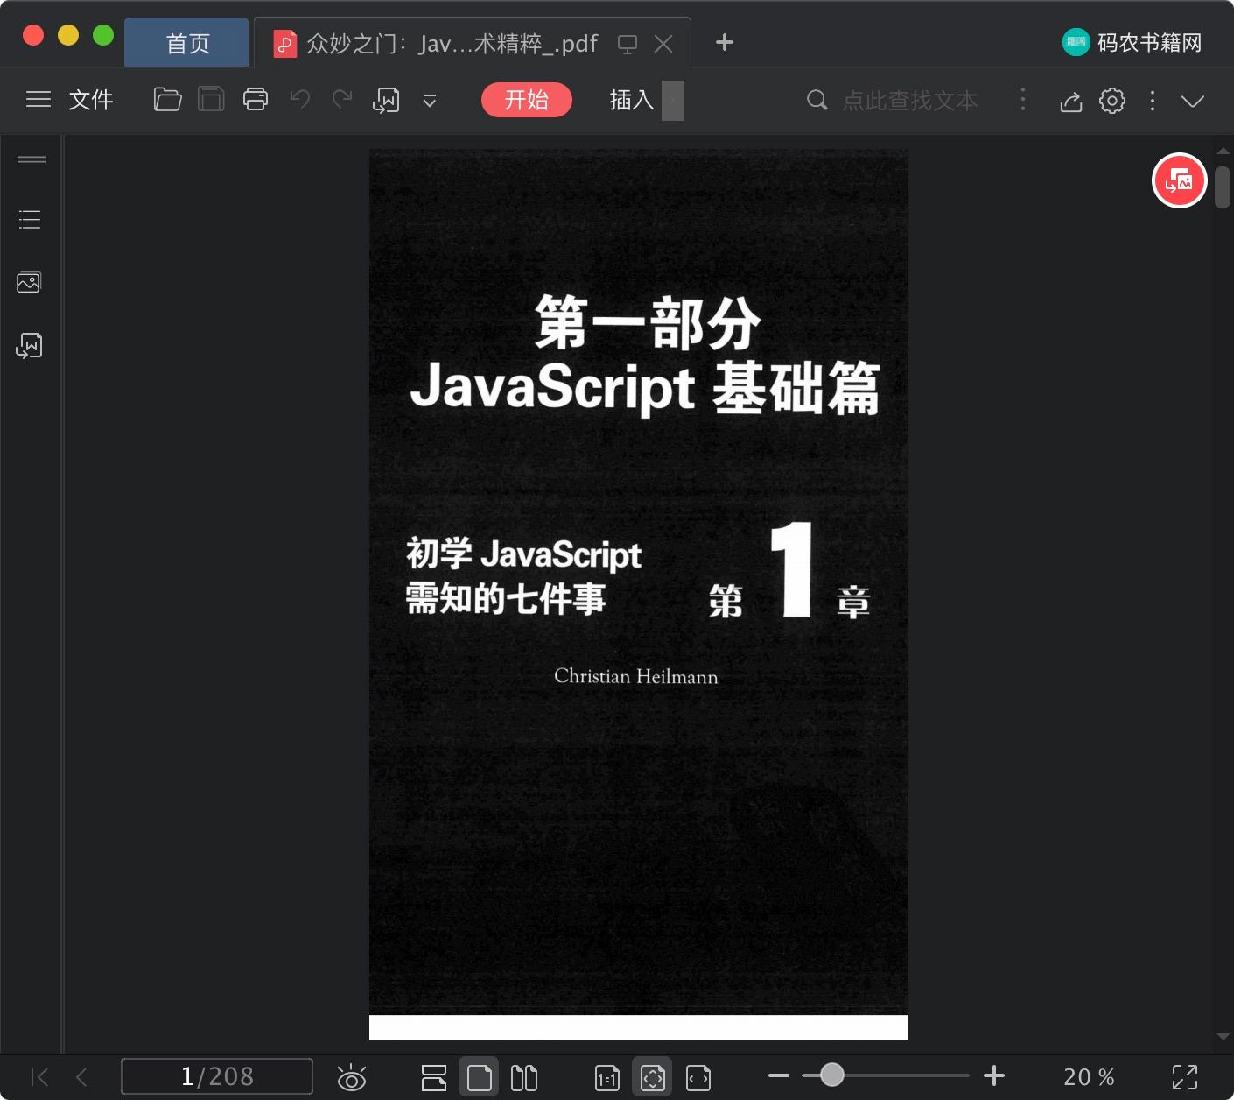This screenshot has height=1100, width=1234.
Task: Collapse the left sidebar handle
Action: click(32, 159)
